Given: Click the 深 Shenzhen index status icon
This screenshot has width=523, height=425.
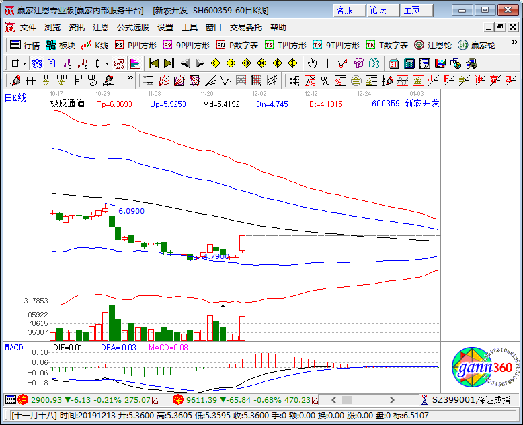Looking at the screenshot, I should 178,399.
